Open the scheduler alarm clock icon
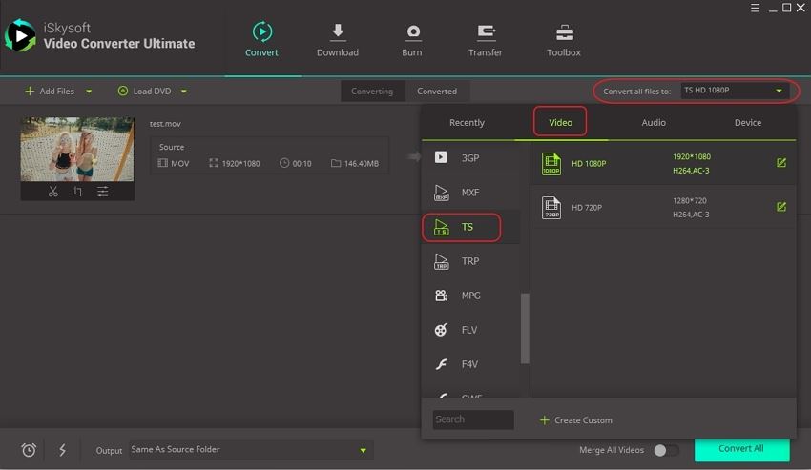Screen dimensions: 811x470 click(29, 450)
